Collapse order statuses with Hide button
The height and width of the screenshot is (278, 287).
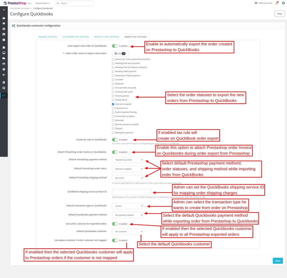(x=120, y=53)
